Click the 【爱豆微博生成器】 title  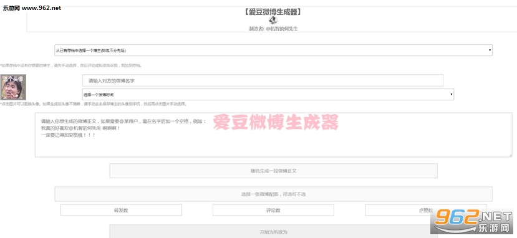[273, 12]
